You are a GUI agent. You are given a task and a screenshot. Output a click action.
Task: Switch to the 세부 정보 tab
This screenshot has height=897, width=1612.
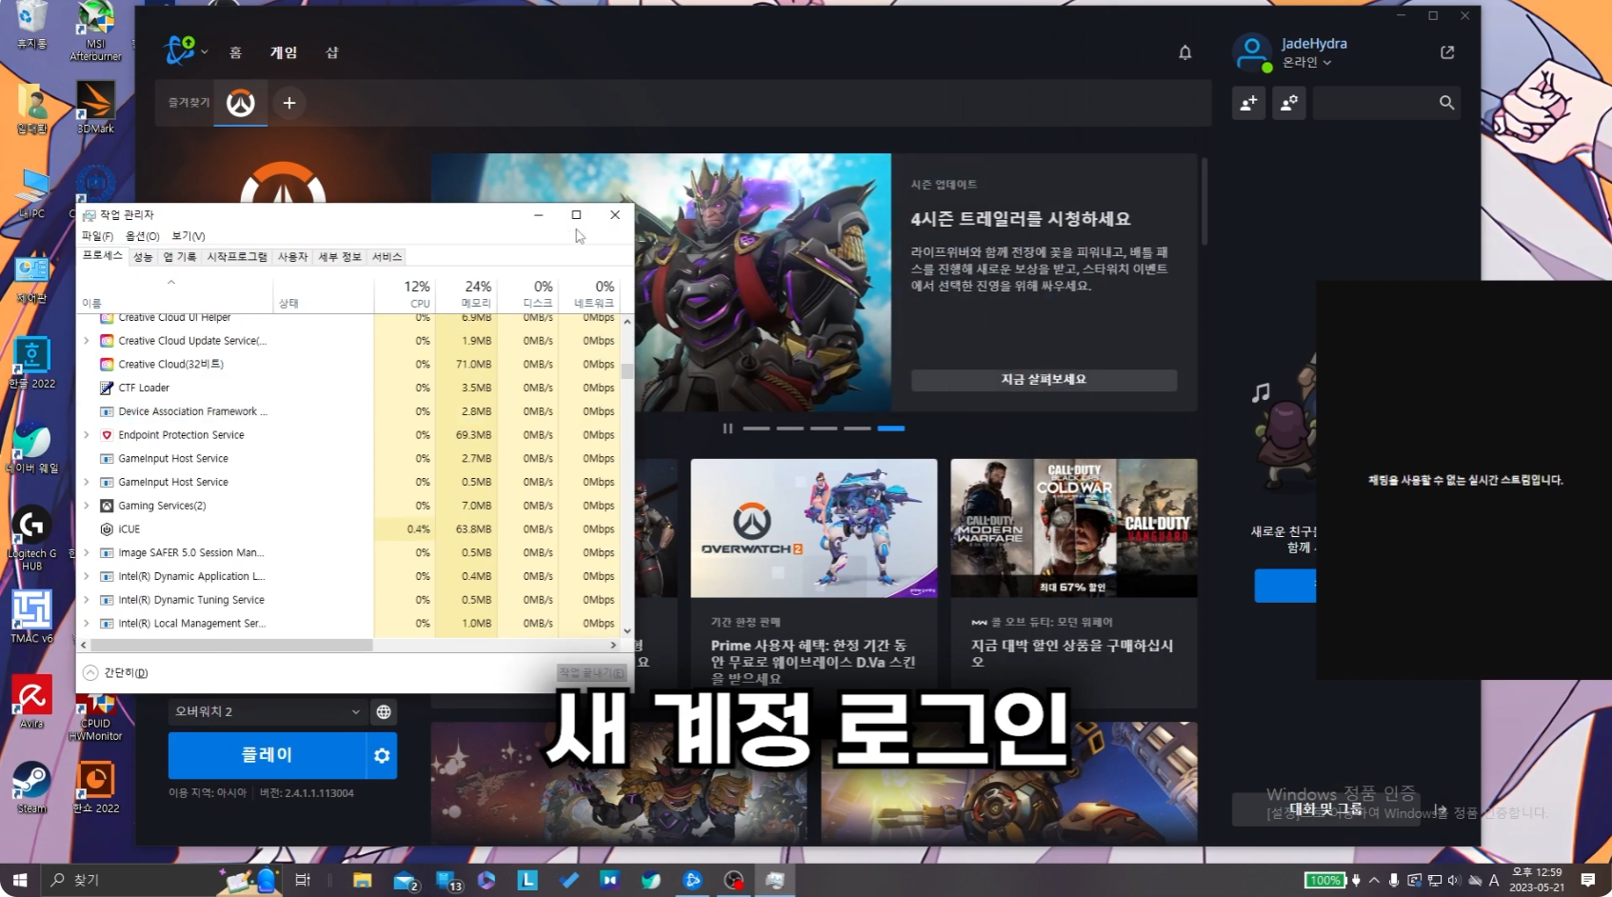click(340, 257)
